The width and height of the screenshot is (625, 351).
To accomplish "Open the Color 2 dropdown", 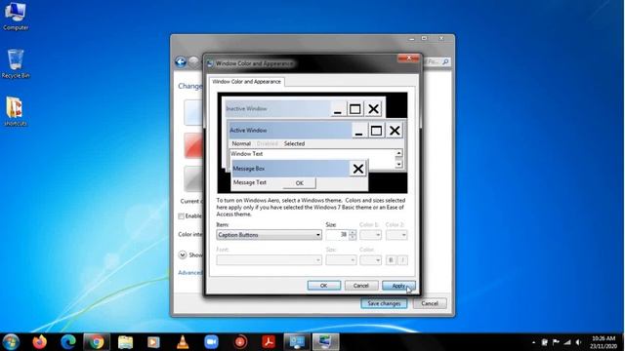I will [396, 235].
